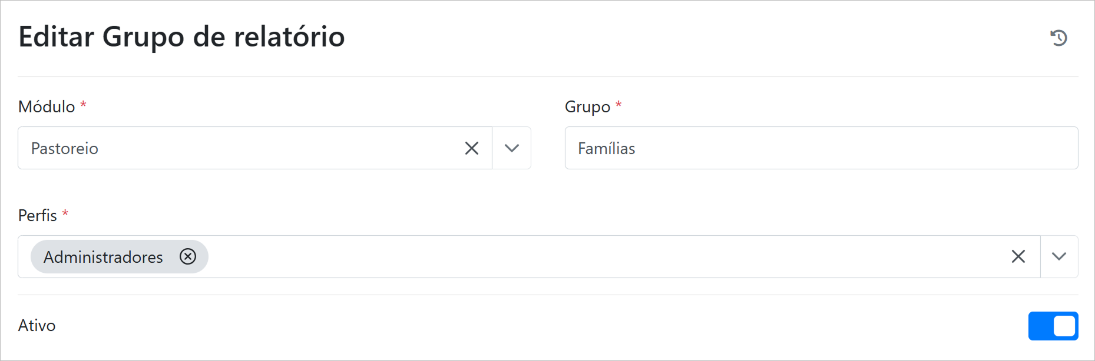Image resolution: width=1095 pixels, height=361 pixels.
Task: Click the red asterisk beside Módulo
Action: pos(84,105)
